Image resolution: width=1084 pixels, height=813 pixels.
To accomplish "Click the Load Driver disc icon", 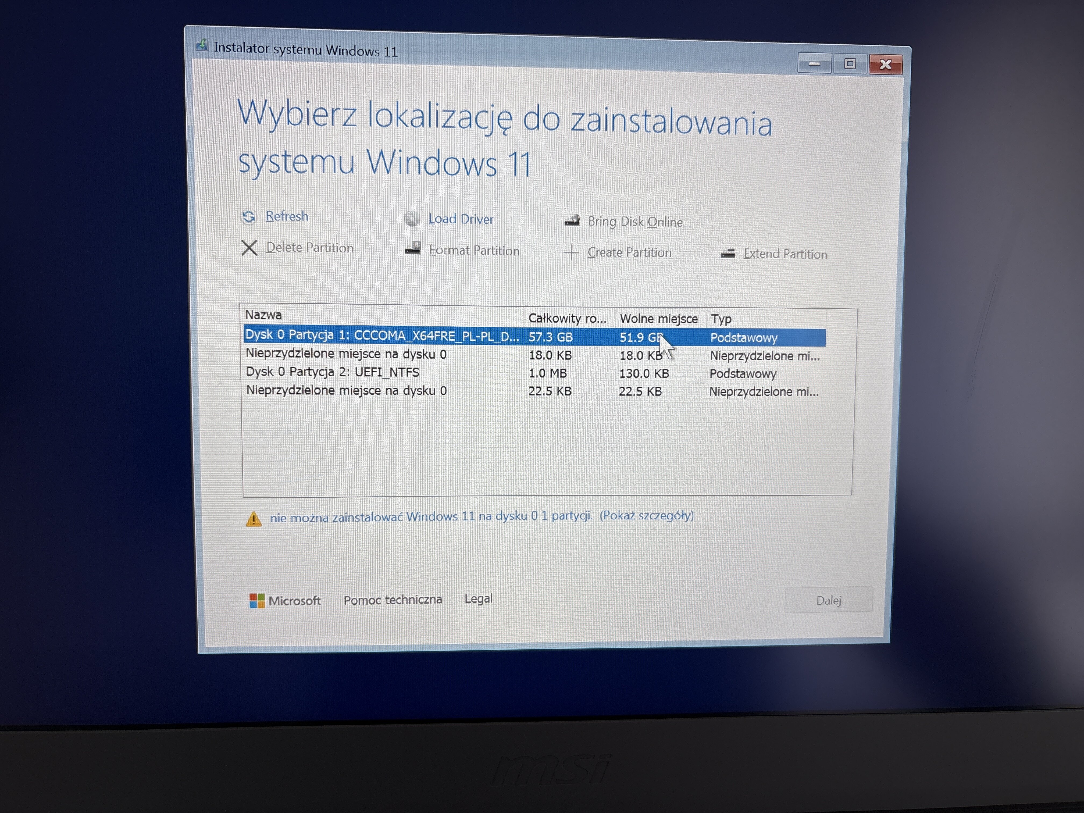I will click(x=412, y=219).
